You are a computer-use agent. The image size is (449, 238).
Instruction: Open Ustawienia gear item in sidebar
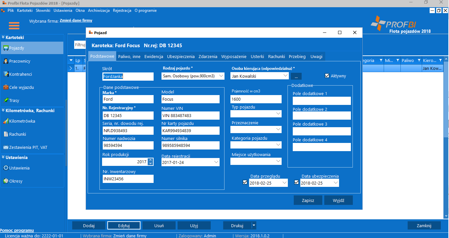tap(32, 168)
